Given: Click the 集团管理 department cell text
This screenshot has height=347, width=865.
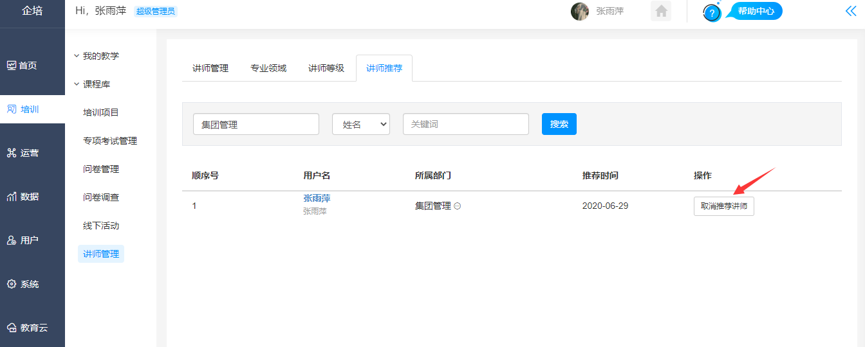Looking at the screenshot, I should coord(433,206).
